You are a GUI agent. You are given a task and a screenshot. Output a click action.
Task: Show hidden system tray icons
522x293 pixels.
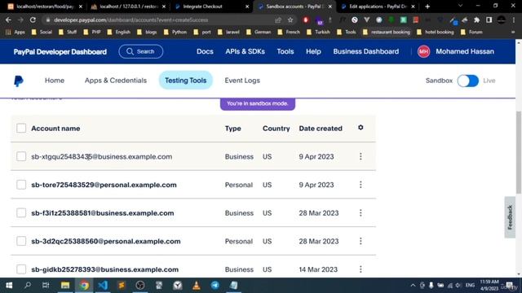[413, 285]
